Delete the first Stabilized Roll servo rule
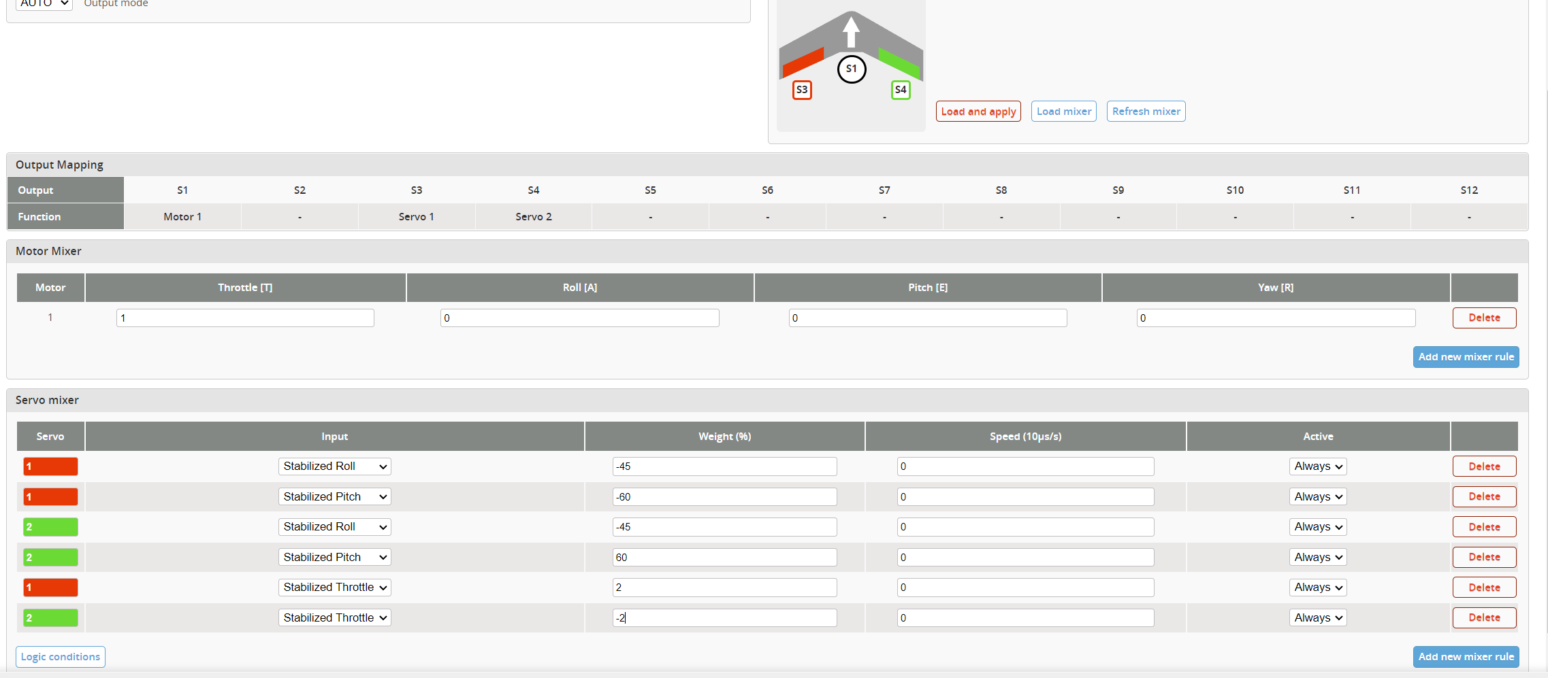 [1484, 467]
